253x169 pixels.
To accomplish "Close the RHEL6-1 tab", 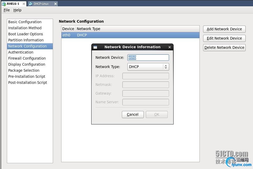I will (24, 4).
